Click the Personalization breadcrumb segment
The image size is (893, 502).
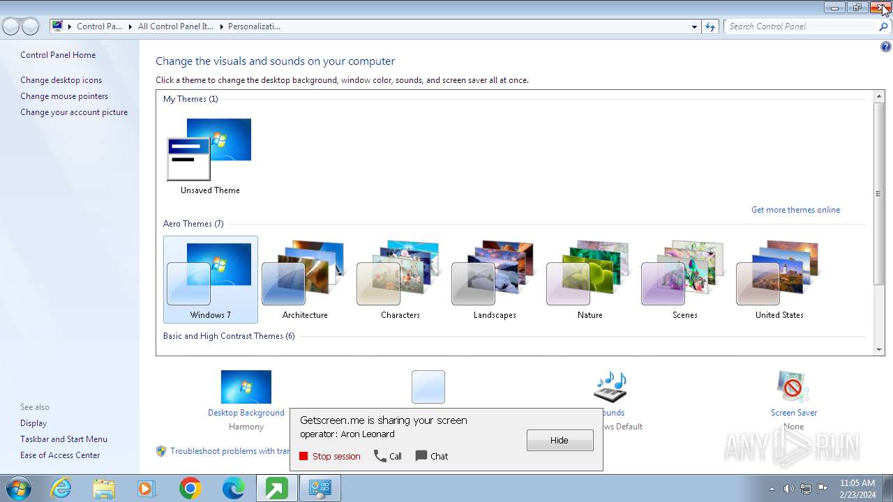pos(254,26)
